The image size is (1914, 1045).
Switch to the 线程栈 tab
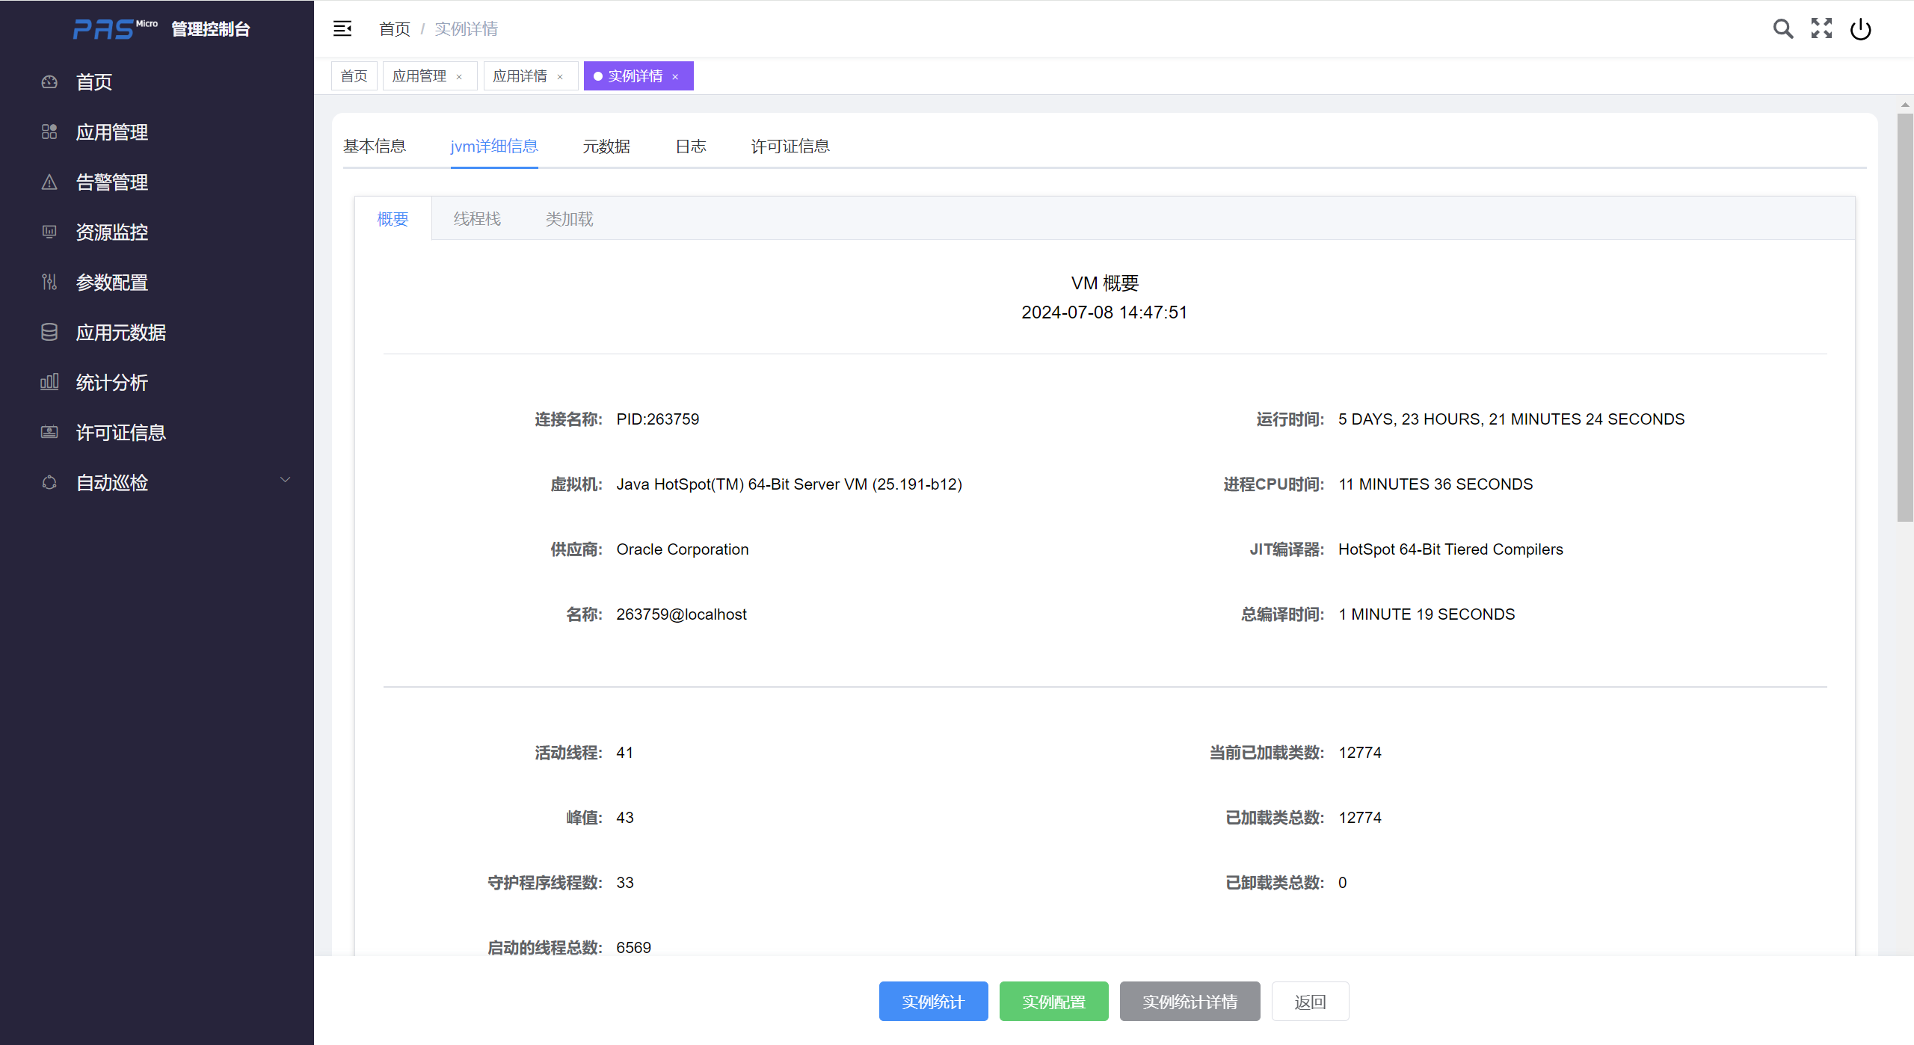tap(477, 219)
